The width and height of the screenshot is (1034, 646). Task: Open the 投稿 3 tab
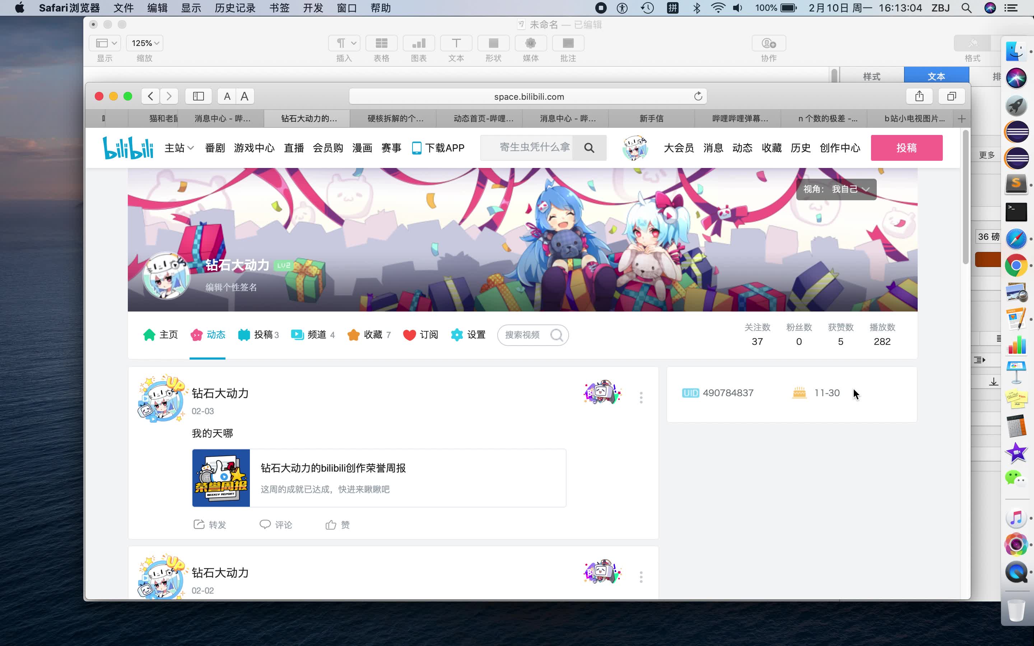pyautogui.click(x=258, y=334)
